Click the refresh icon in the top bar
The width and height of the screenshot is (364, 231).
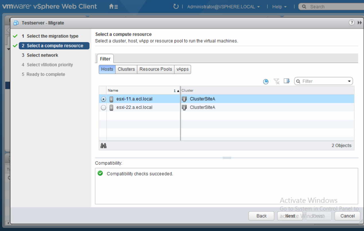click(176, 6)
